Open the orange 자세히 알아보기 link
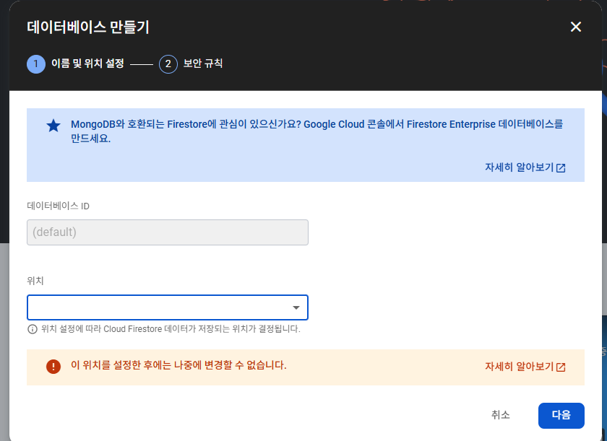 tap(519, 367)
